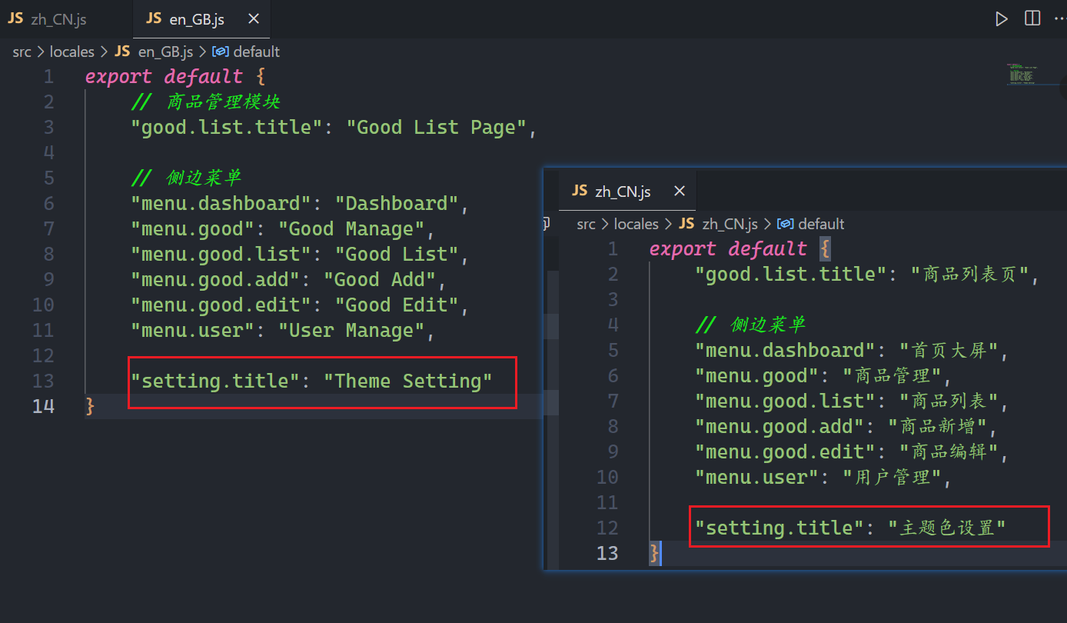Screen dimensions: 1067x623
Task: Click the "setting.title" key in zh_CN.js
Action: (x=779, y=528)
